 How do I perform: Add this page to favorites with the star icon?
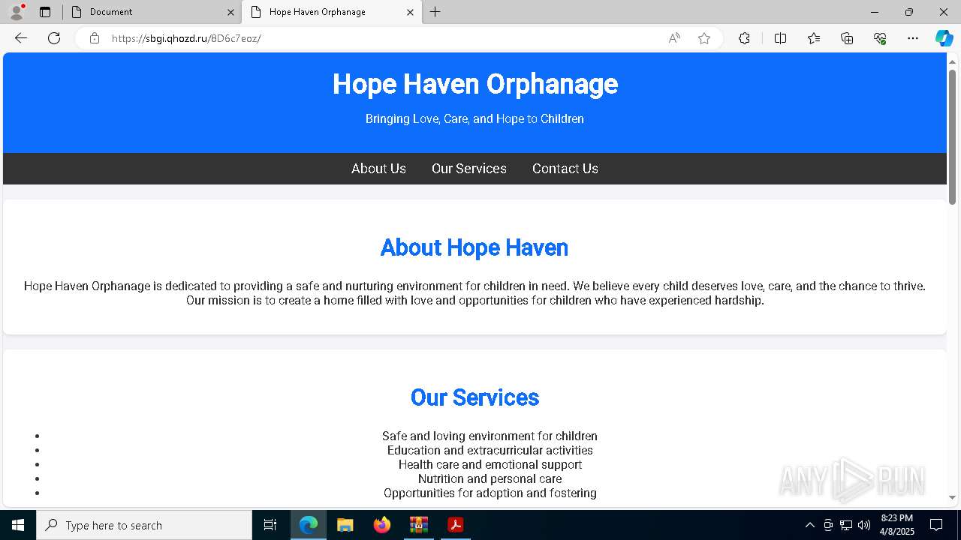click(704, 38)
